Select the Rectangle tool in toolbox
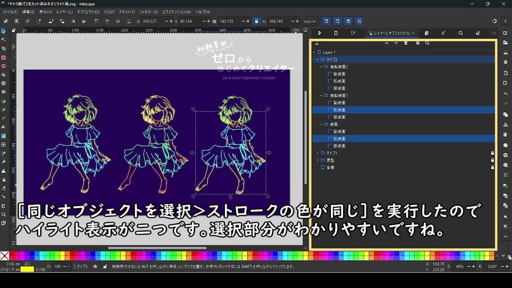Screen dimensions: 512x288 point(4,58)
